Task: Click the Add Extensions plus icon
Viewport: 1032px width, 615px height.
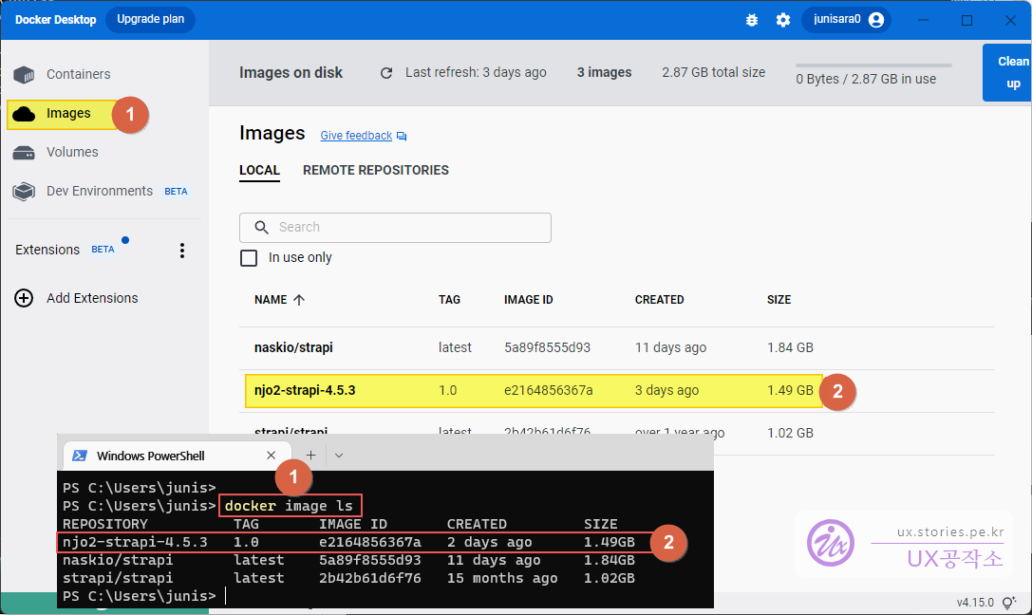Action: tap(24, 298)
